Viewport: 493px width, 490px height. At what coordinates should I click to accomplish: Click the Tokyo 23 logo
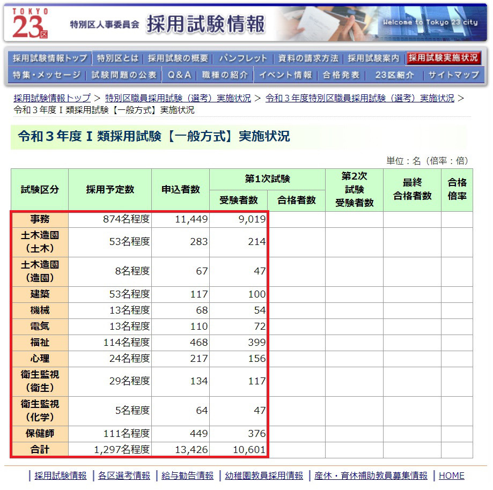(30, 23)
